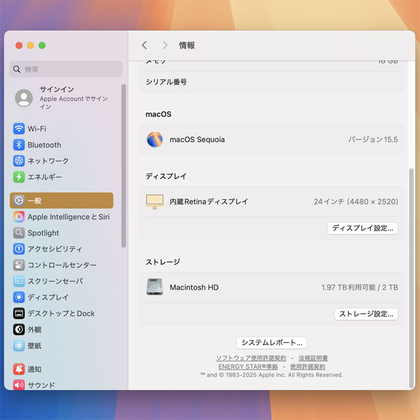Go back with the left chevron

pos(144,45)
